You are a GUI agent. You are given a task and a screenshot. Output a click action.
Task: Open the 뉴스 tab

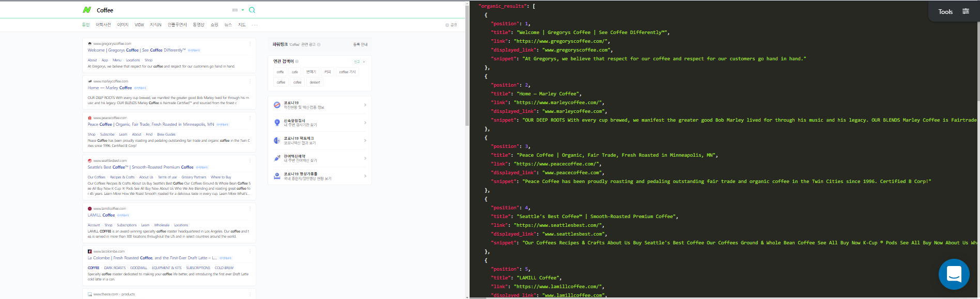click(x=228, y=25)
